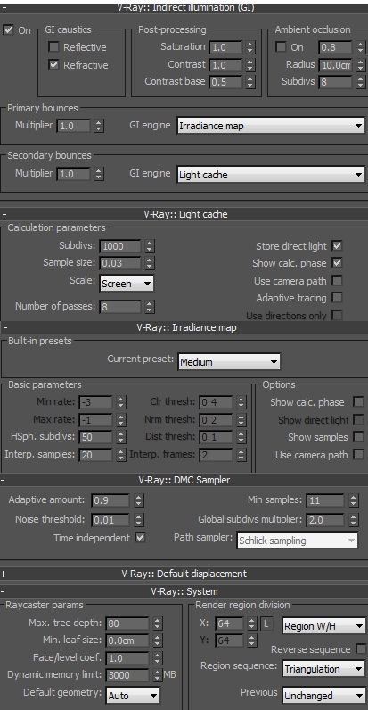
Task: Click Dynamic memory limit field
Action: tap(127, 674)
